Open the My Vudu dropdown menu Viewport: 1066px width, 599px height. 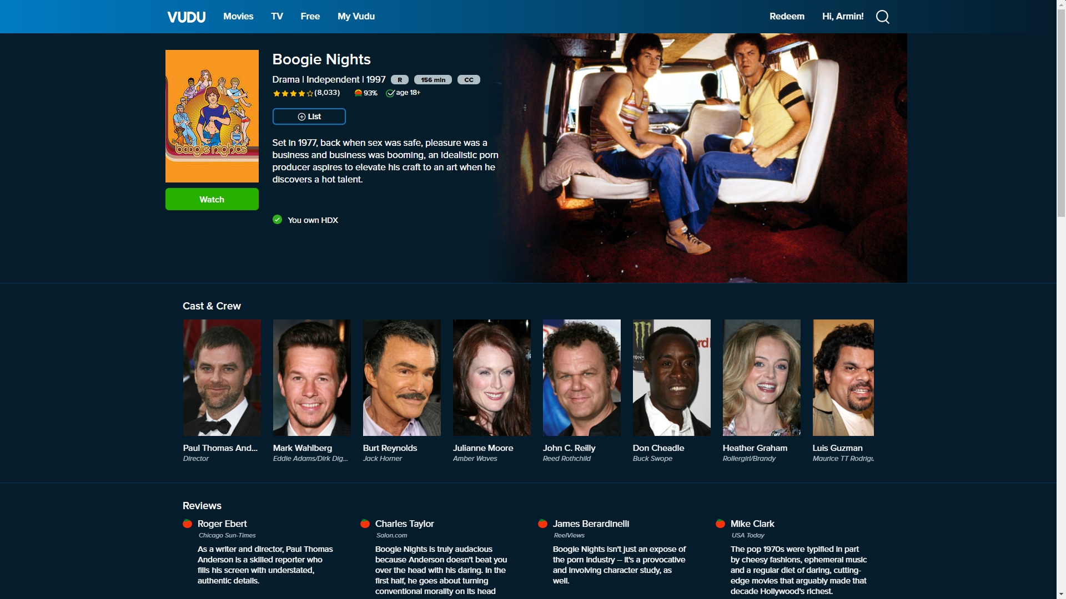(356, 17)
